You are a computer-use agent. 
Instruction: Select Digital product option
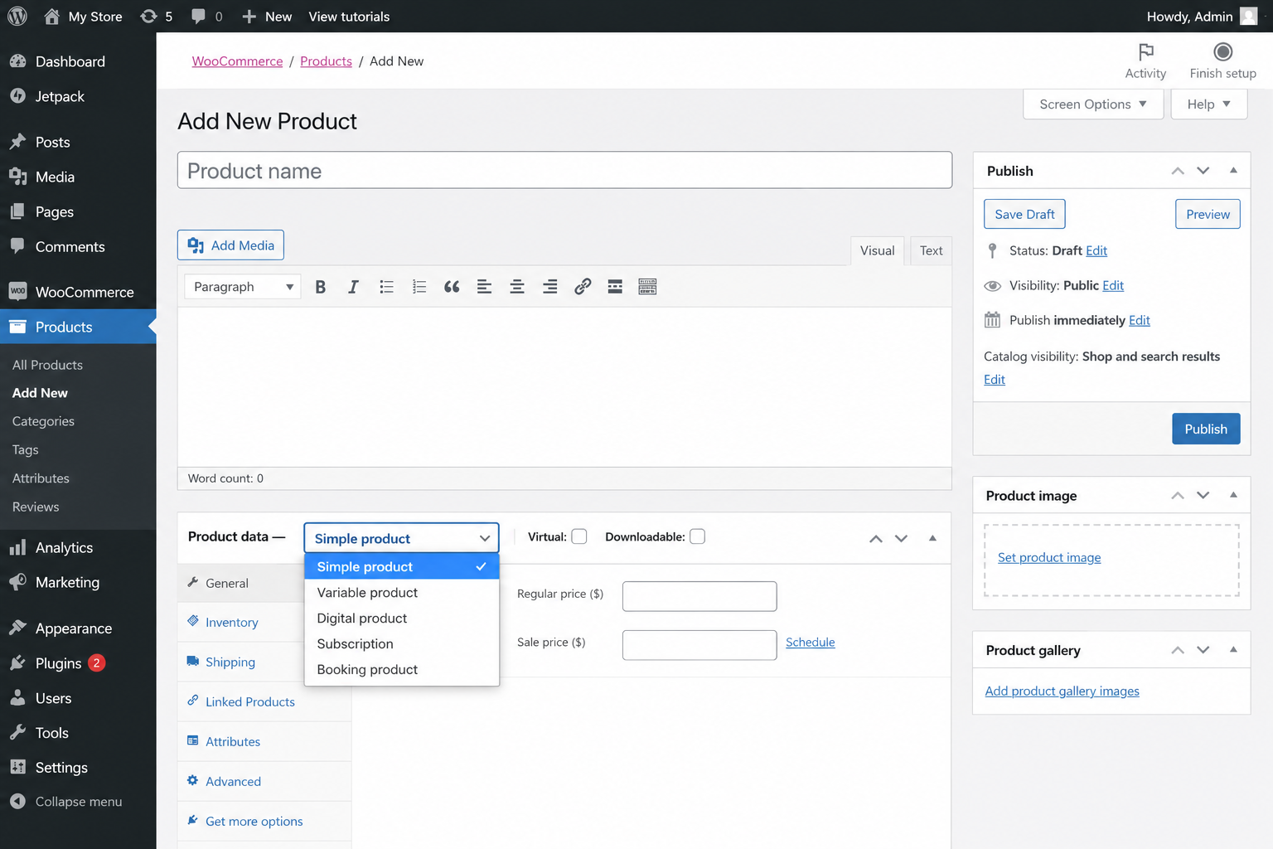tap(402, 619)
